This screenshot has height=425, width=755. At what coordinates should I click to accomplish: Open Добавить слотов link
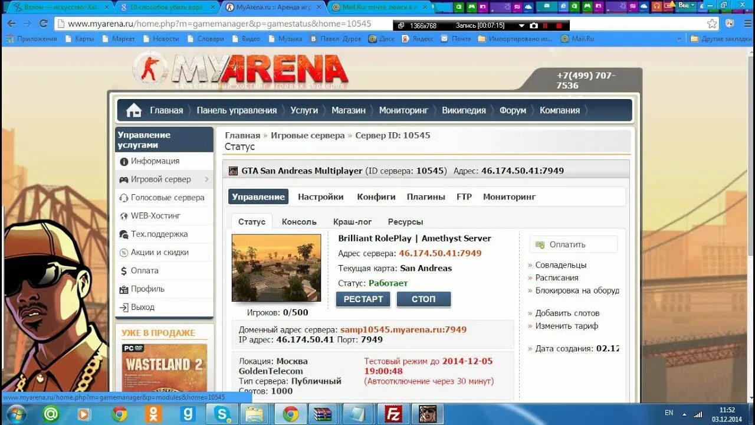(x=567, y=313)
